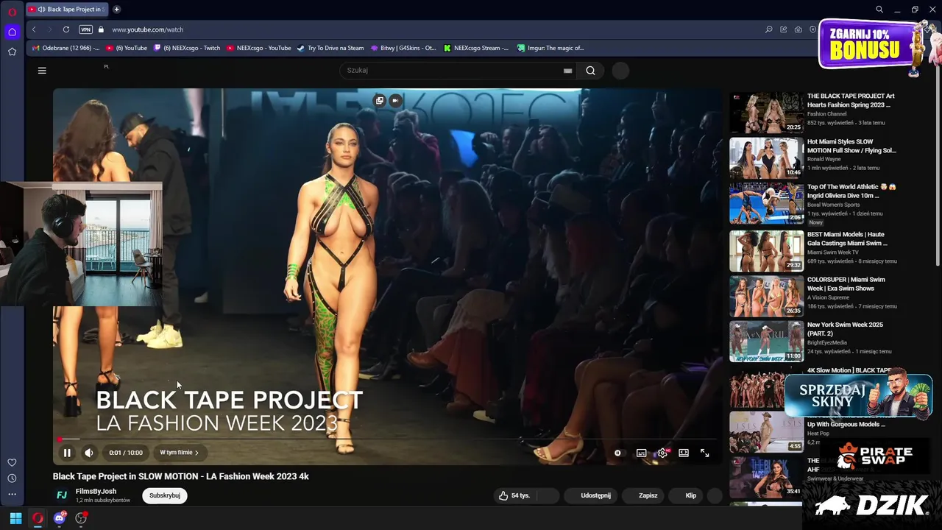This screenshot has height=530, width=942.
Task: Open the Opera main menu logo
Action: (x=12, y=12)
